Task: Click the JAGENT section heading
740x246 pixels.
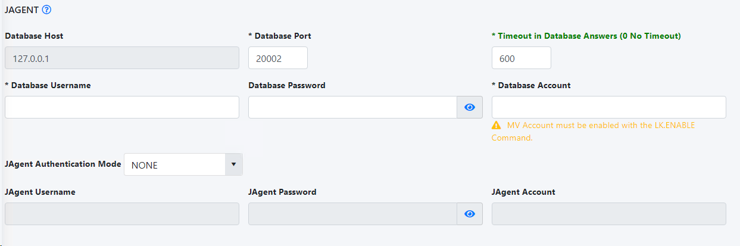Action: coord(21,10)
